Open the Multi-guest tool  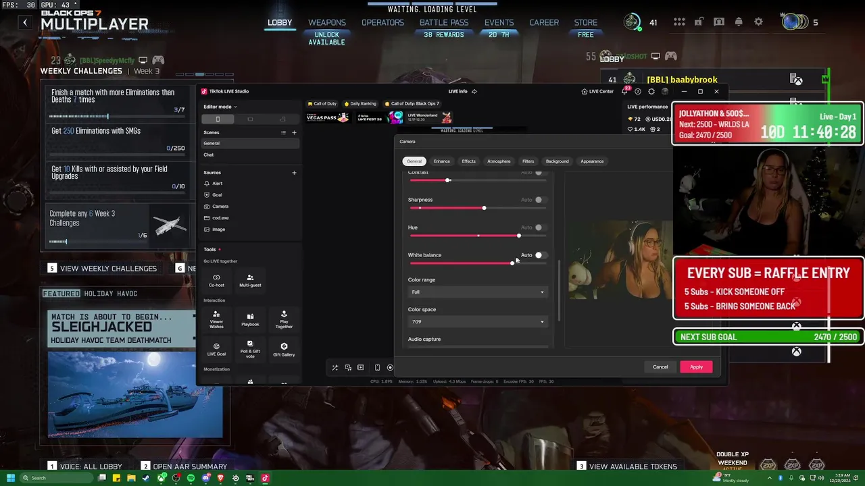click(x=250, y=280)
